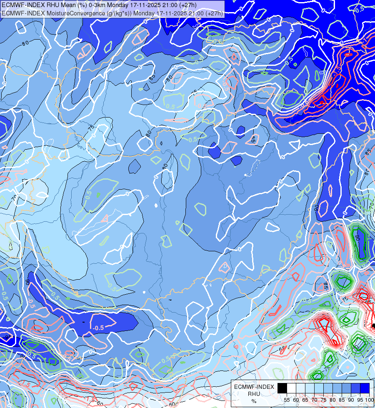Click the 70-75% humidity legend swatch
This screenshot has width=375, height=408.
319,388
